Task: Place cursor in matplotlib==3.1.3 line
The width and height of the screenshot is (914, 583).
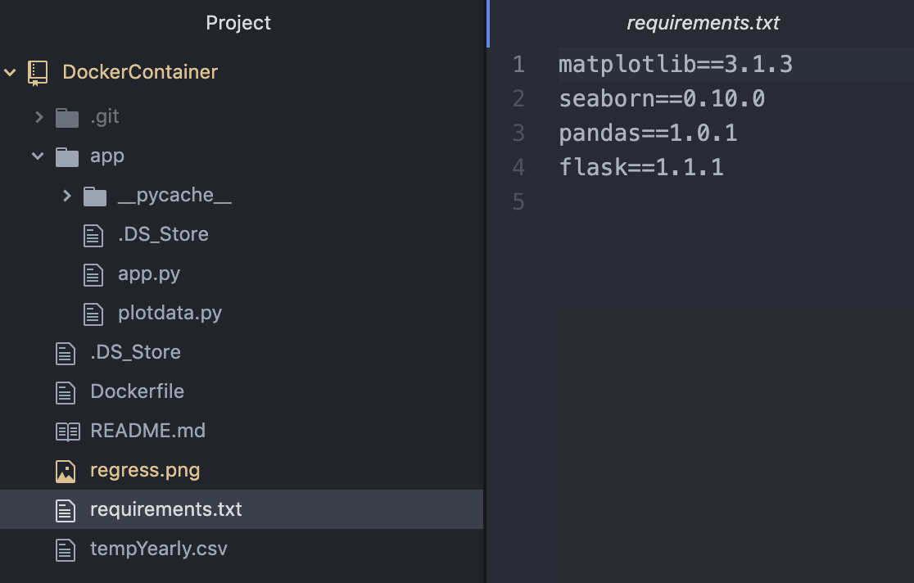Action: click(676, 64)
